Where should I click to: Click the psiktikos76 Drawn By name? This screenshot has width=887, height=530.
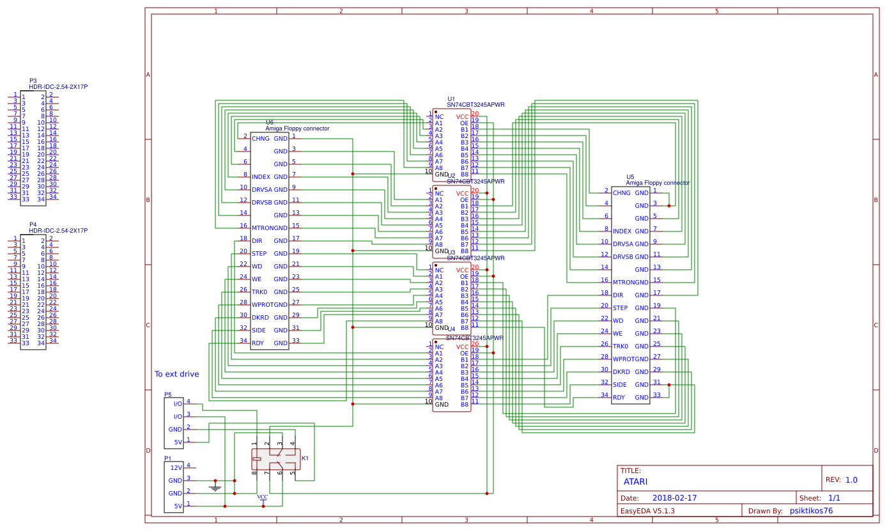810,510
